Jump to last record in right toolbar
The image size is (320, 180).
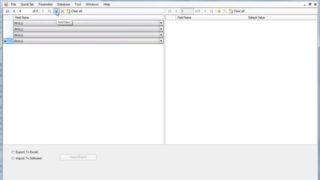(211, 11)
